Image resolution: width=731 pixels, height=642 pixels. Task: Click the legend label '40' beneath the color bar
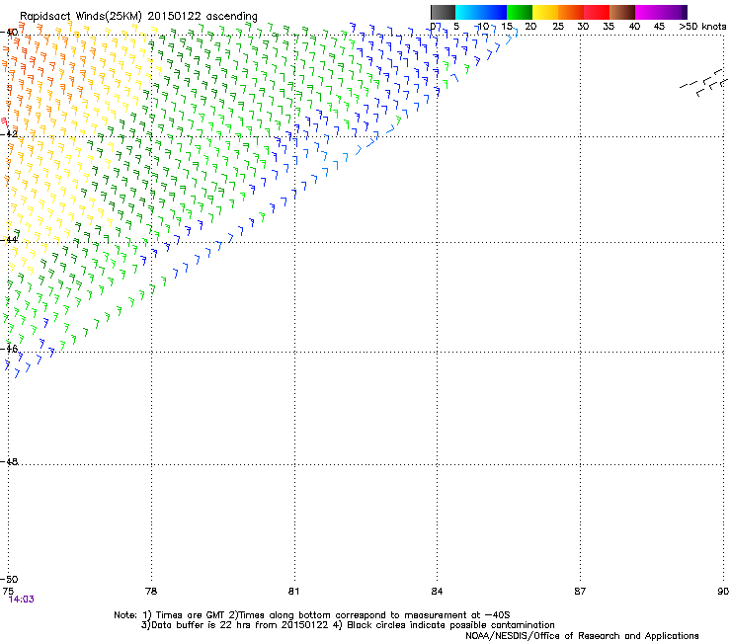click(x=634, y=27)
